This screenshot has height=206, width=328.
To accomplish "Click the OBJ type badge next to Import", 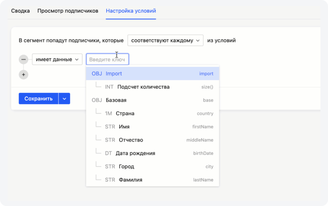I will (x=97, y=74).
